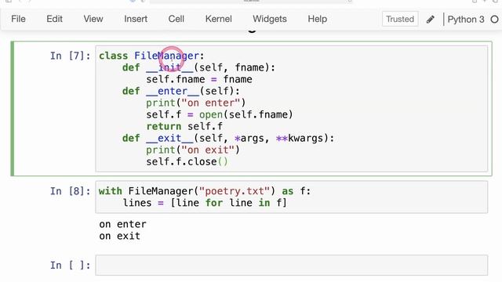The image size is (502, 282).
Task: Click the 'def __init__(self, fname):' line
Action: coord(198,68)
